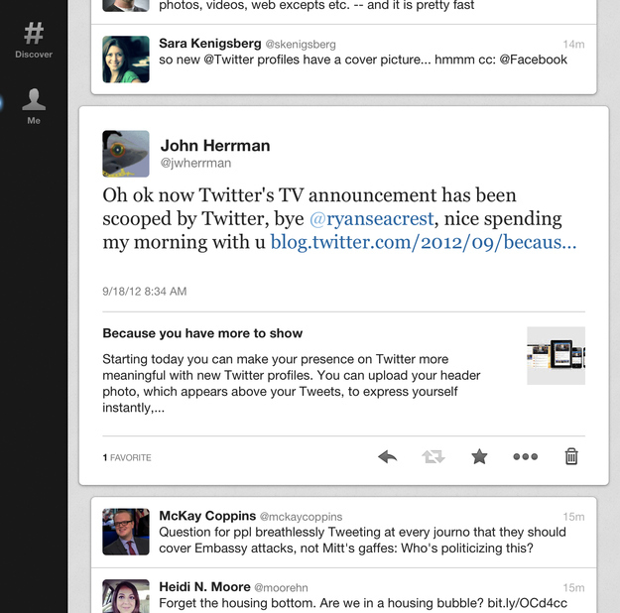Open the @ryanseacrest mention link
The width and height of the screenshot is (620, 613).
tap(372, 218)
